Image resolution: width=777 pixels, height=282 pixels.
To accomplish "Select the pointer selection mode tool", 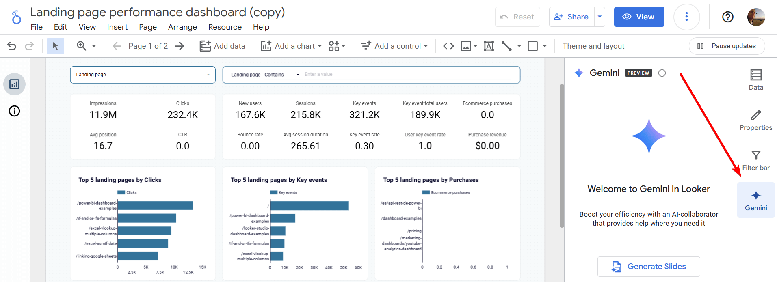I will point(56,46).
